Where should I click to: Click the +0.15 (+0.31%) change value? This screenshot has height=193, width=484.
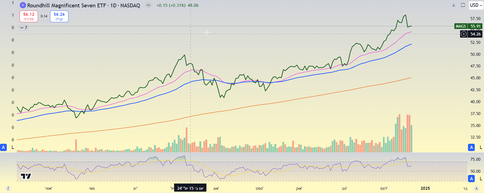(x=171, y=5)
